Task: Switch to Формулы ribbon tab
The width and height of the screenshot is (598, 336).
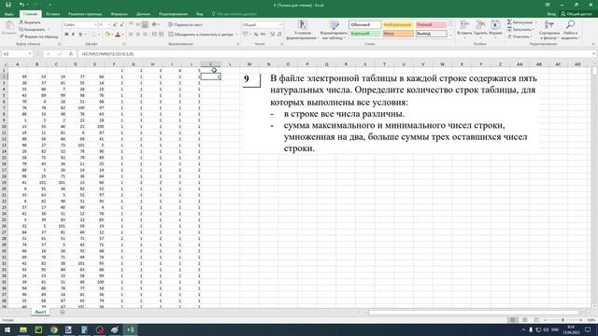Action: pyautogui.click(x=119, y=14)
